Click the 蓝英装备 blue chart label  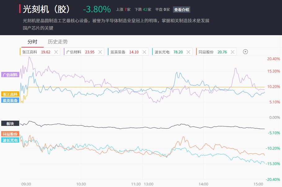pos(10,100)
